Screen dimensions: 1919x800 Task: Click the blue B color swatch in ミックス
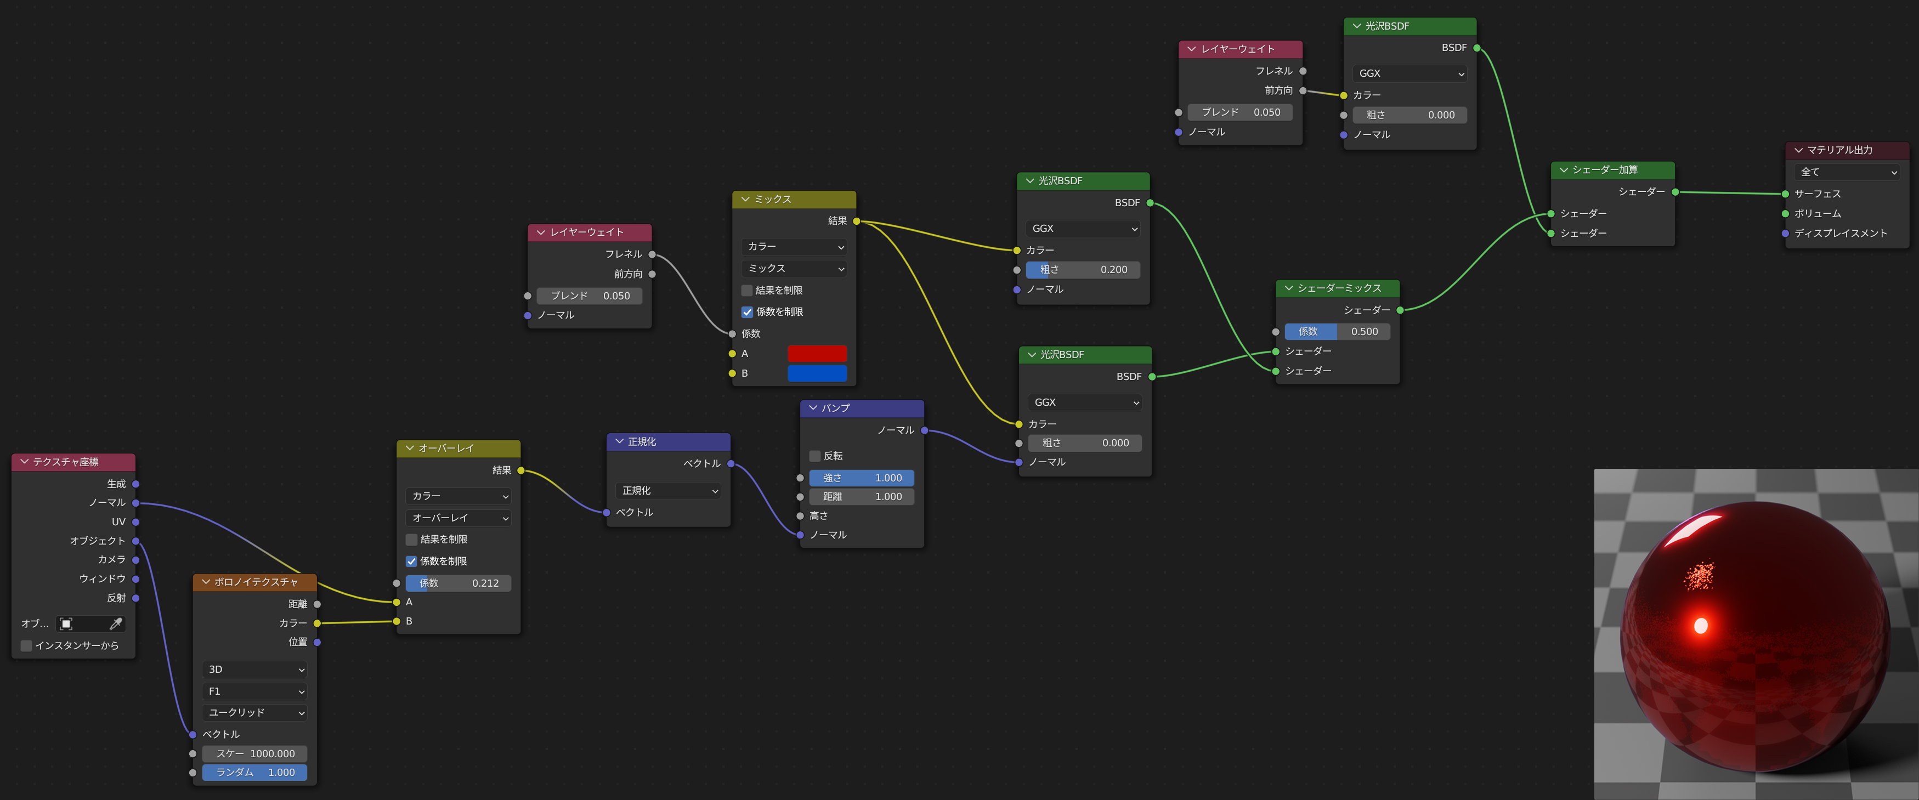coord(817,373)
